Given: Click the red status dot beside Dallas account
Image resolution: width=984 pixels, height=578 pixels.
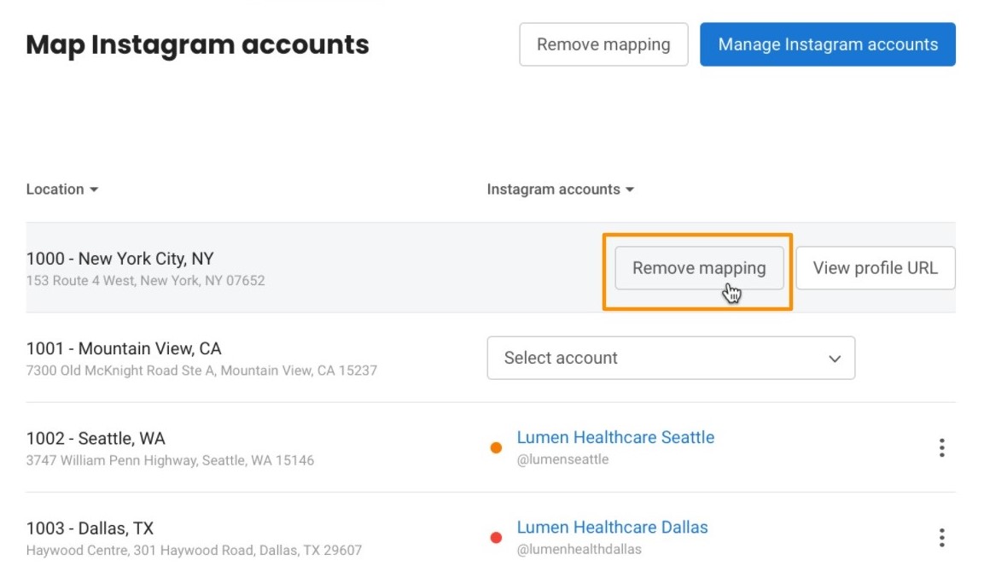Looking at the screenshot, I should click(x=496, y=537).
